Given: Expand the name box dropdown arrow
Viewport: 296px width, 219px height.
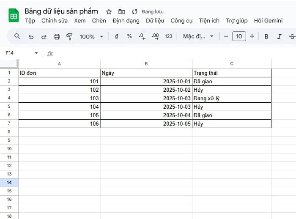Looking at the screenshot, I should (x=36, y=53).
